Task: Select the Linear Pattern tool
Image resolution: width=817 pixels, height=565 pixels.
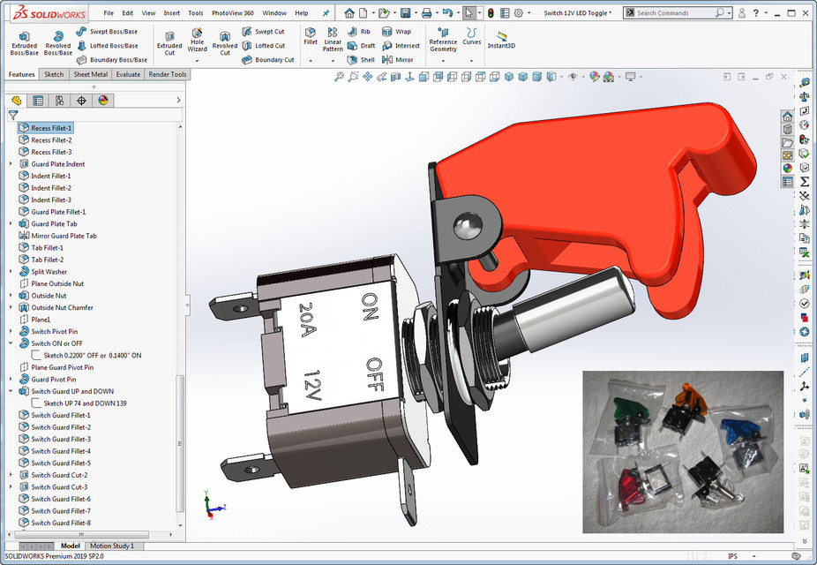Action: point(333,41)
